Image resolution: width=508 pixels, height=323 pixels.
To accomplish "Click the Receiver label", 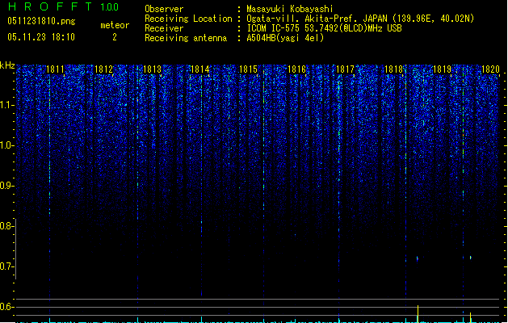I will tap(164, 28).
